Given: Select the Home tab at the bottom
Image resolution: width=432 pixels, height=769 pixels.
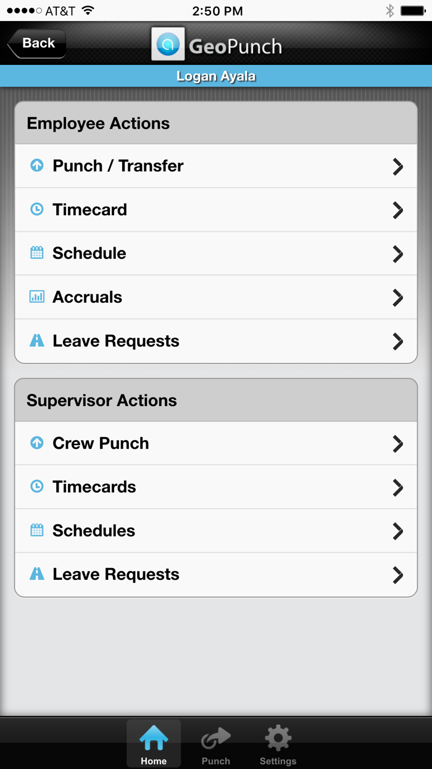Looking at the screenshot, I should 153,743.
